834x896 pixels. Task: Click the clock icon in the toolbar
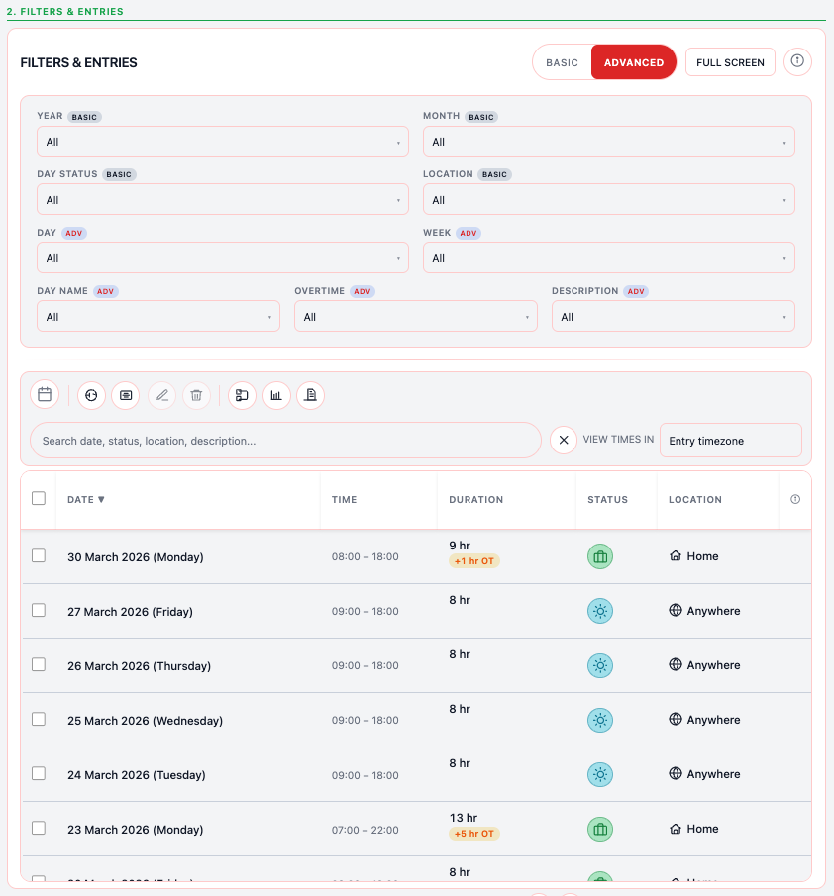click(x=91, y=395)
